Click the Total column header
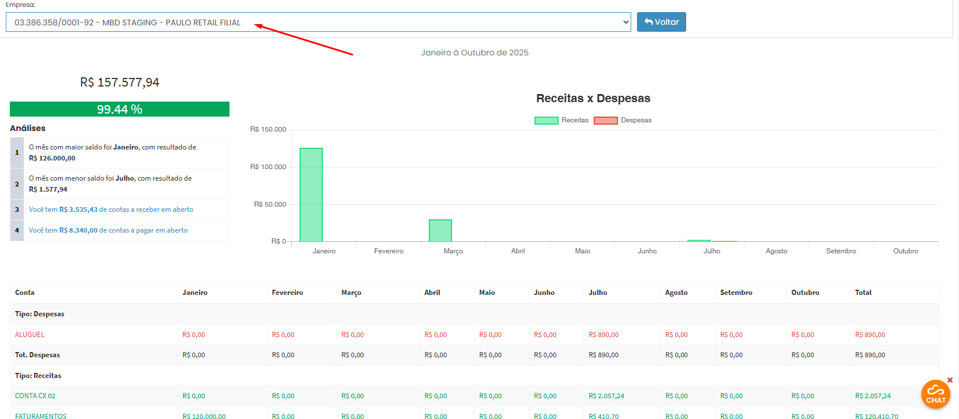 [x=863, y=293]
